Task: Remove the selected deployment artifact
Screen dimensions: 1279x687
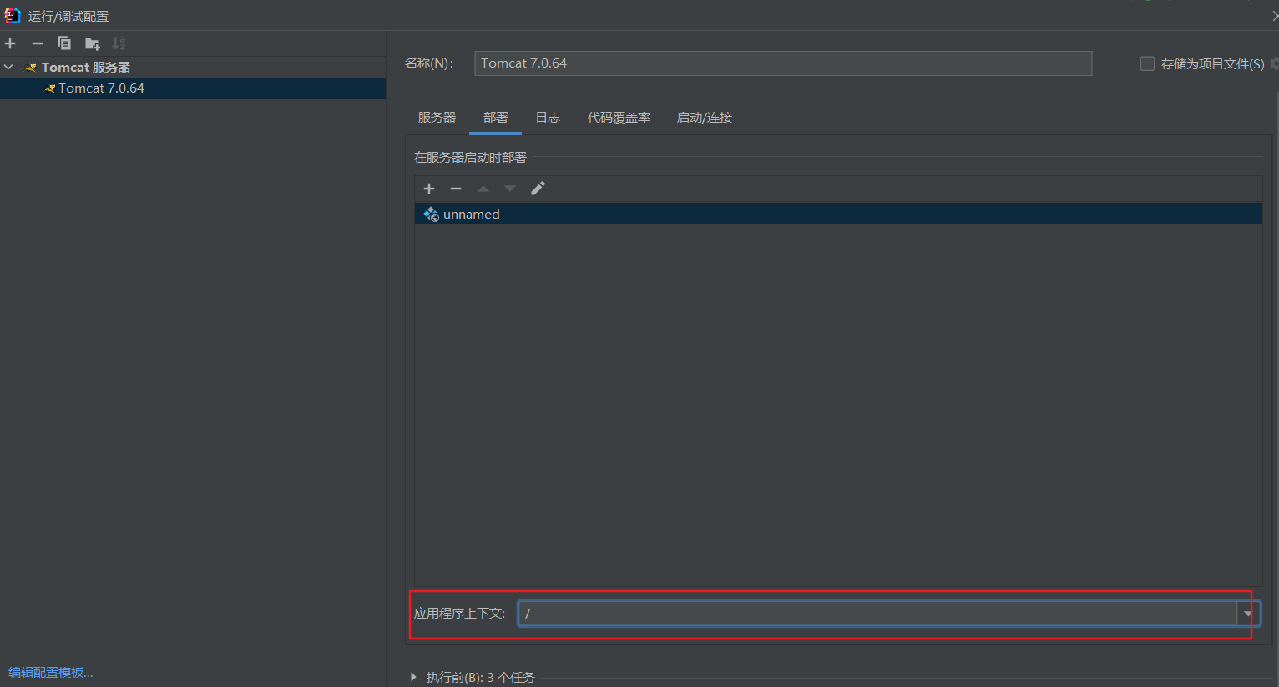Action: (x=456, y=189)
